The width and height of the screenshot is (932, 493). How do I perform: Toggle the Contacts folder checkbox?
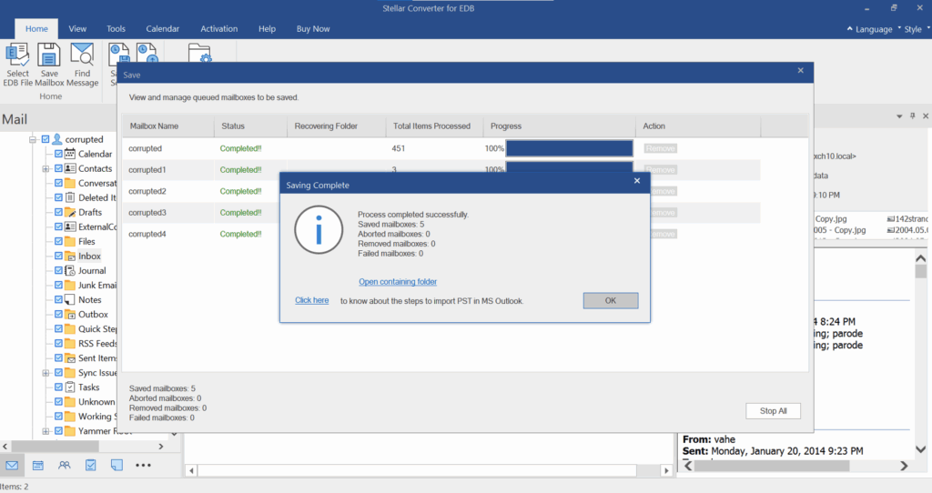[x=58, y=168]
